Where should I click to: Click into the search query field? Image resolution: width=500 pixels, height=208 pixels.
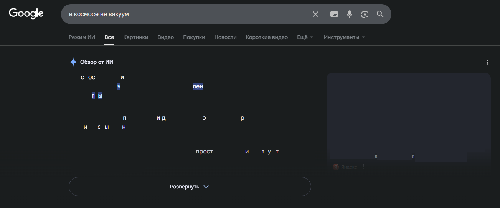[x=184, y=14]
